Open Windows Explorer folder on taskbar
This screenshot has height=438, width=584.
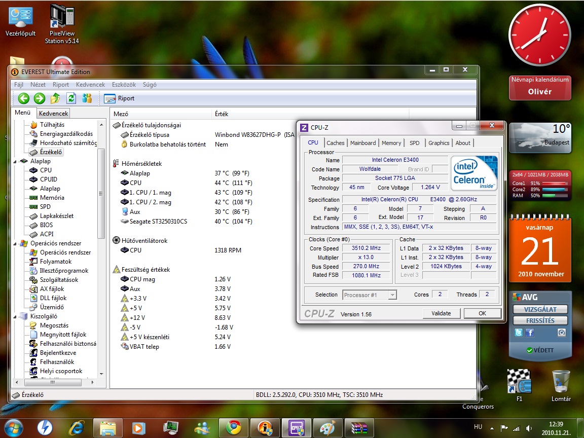point(107,428)
